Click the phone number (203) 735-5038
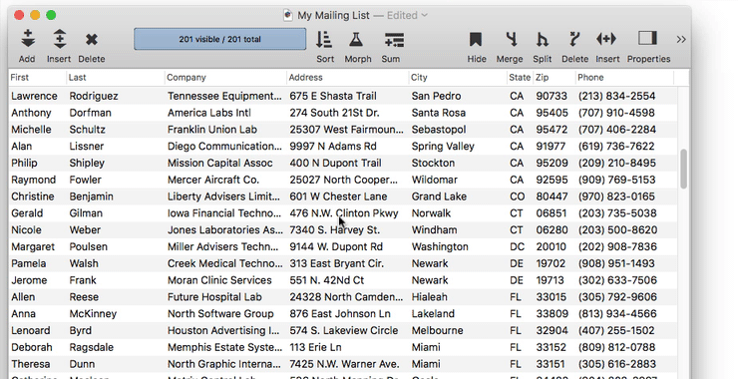 (x=617, y=213)
